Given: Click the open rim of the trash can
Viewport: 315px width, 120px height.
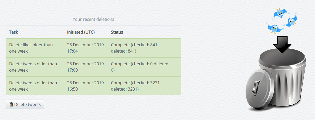Looking at the screenshot, I should point(282,57).
